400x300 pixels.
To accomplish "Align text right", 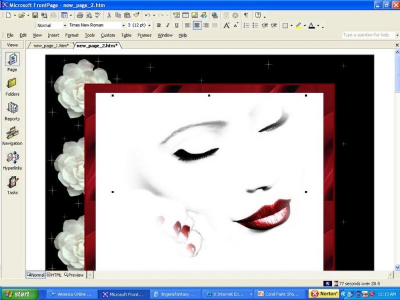I will (x=206, y=25).
